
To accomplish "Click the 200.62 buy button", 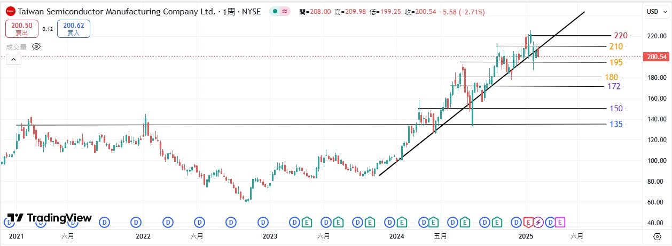I will click(74, 29).
